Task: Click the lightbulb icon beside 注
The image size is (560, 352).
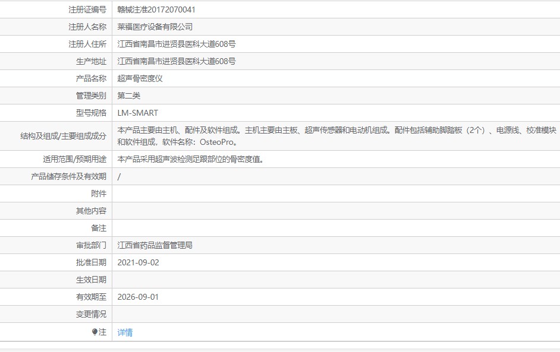Action: click(95, 332)
